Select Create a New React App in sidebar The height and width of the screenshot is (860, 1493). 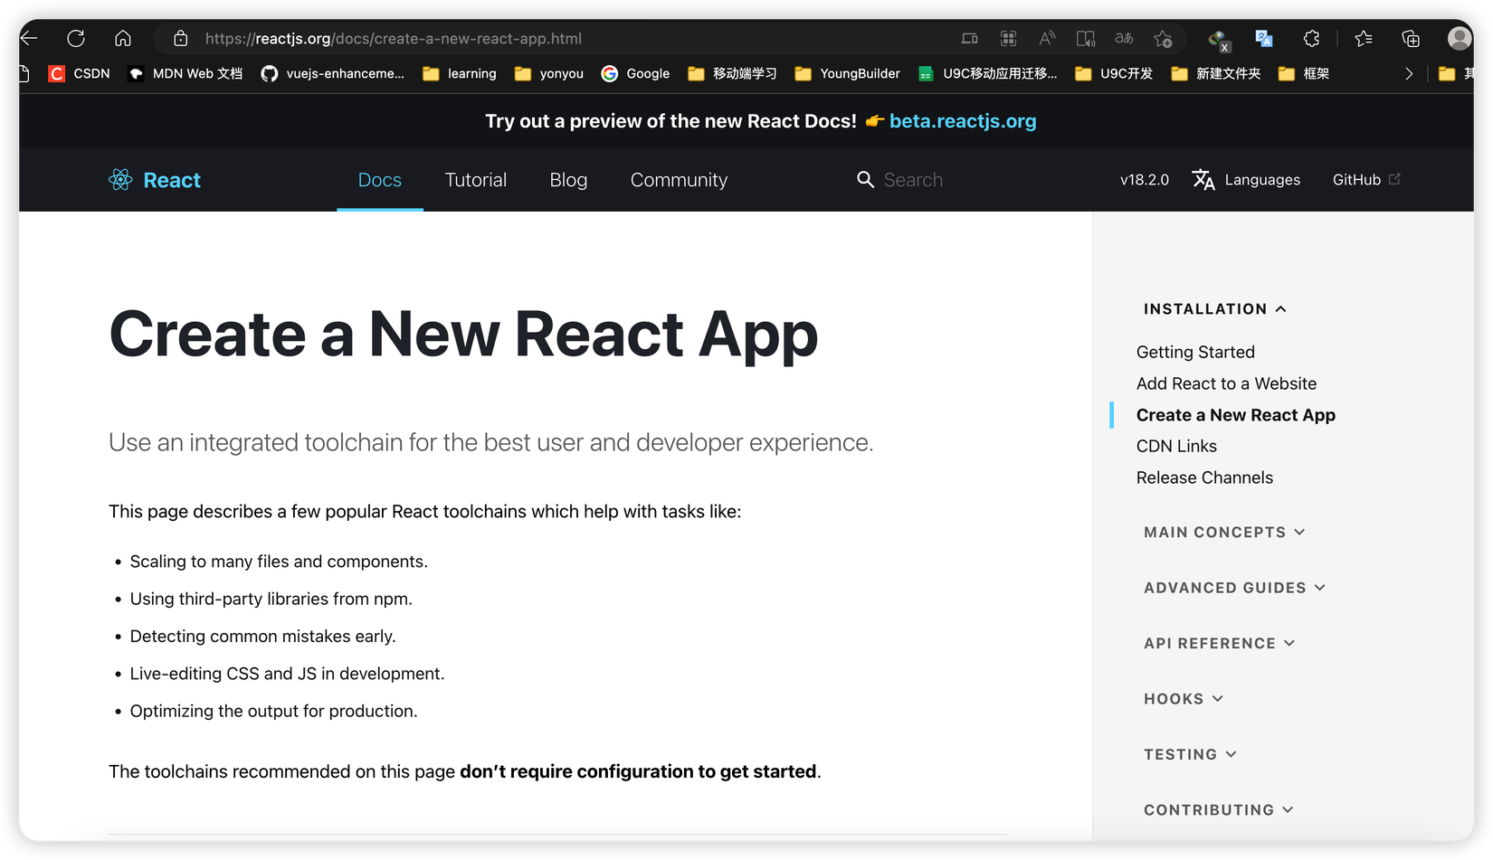tap(1236, 415)
